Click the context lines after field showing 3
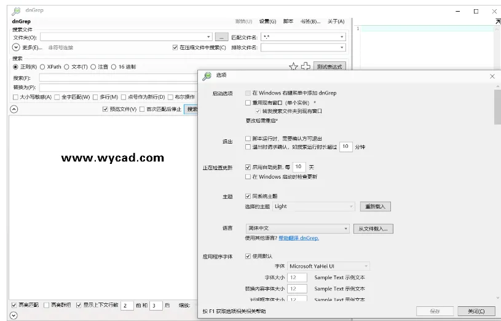Screen dimensions: 501x321 (156, 306)
